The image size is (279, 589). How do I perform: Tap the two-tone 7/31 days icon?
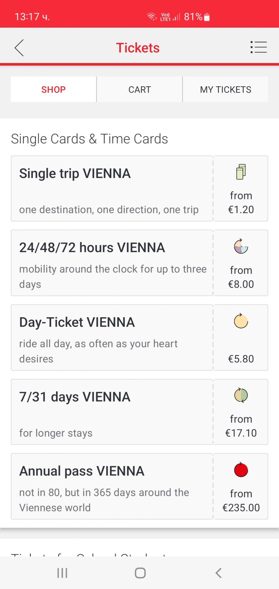241,395
